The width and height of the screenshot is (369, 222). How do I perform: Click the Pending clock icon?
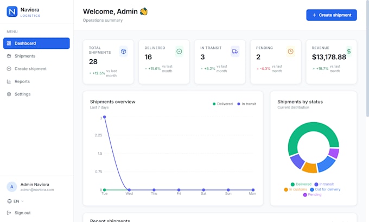[291, 52]
